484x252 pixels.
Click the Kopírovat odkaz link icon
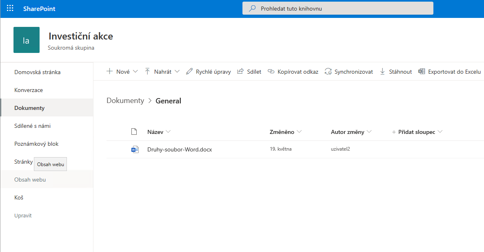coord(271,72)
